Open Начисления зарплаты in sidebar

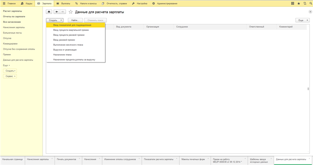[14, 27]
